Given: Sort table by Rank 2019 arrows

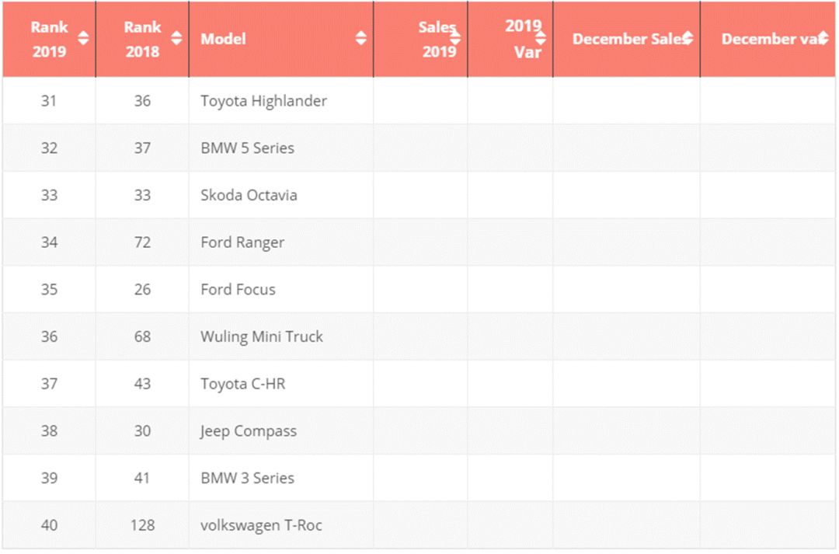Looking at the screenshot, I should pos(83,38).
